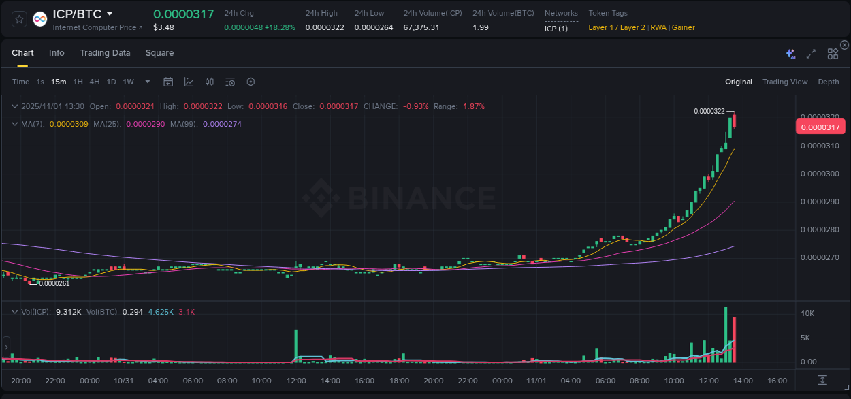The image size is (851, 399).
Task: Switch chart to Trading View mode
Action: (785, 82)
